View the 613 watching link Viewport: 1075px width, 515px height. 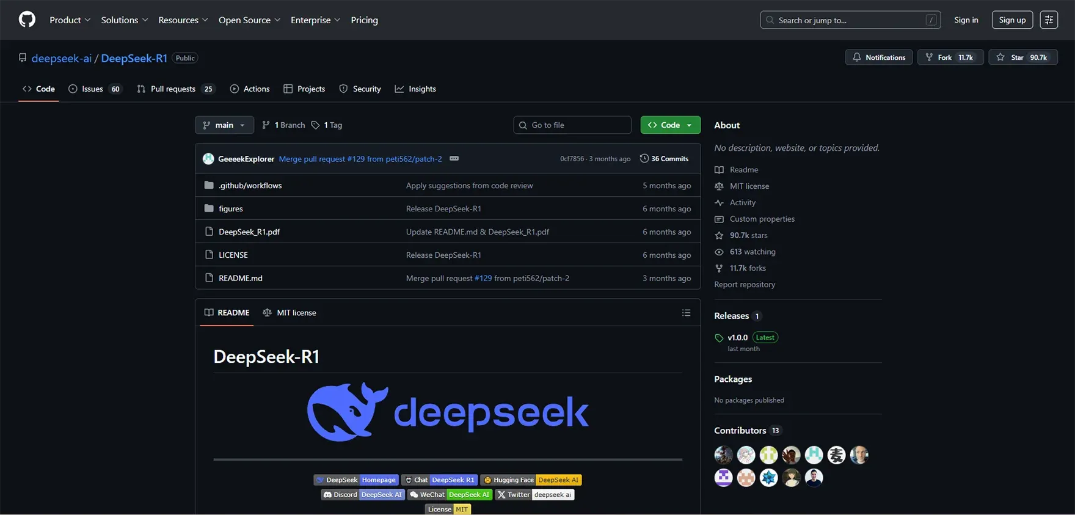[x=745, y=252]
